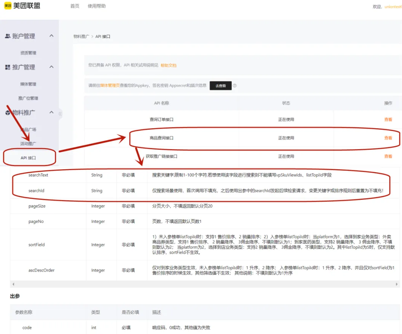The image size is (402, 334).
Task: Click the horizontal scrollbar left arrow
Action: [x=13, y=284]
